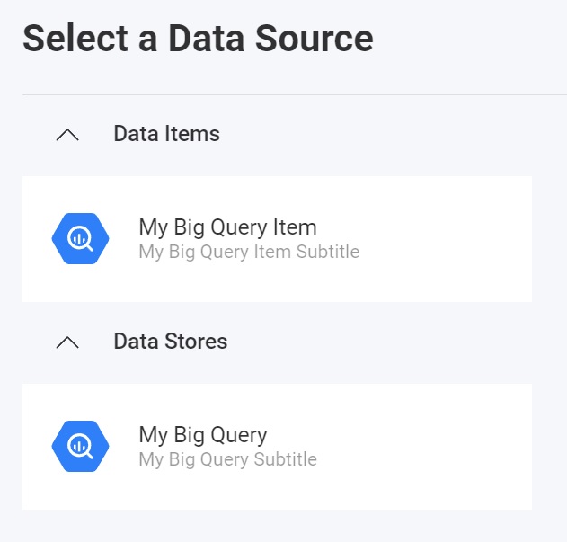Select the My Big Query Item title
Screen dimensions: 567x542
[227, 227]
